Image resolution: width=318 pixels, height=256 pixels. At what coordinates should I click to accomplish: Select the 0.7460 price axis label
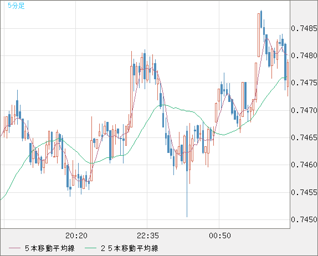click(304, 165)
